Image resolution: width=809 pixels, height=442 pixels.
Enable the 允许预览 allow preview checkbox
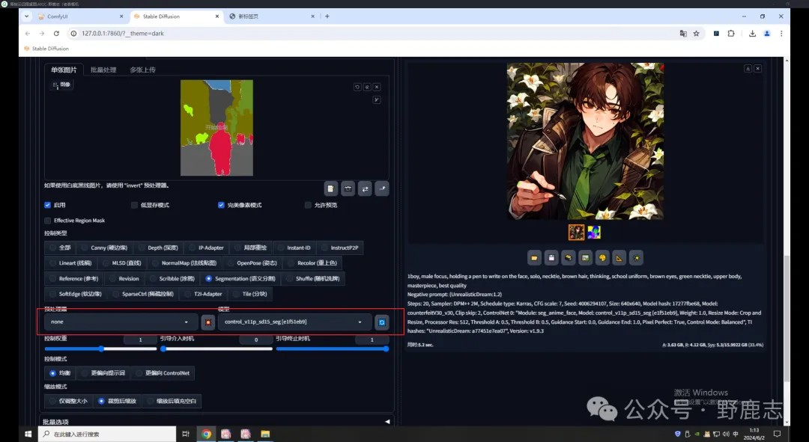[x=308, y=205]
